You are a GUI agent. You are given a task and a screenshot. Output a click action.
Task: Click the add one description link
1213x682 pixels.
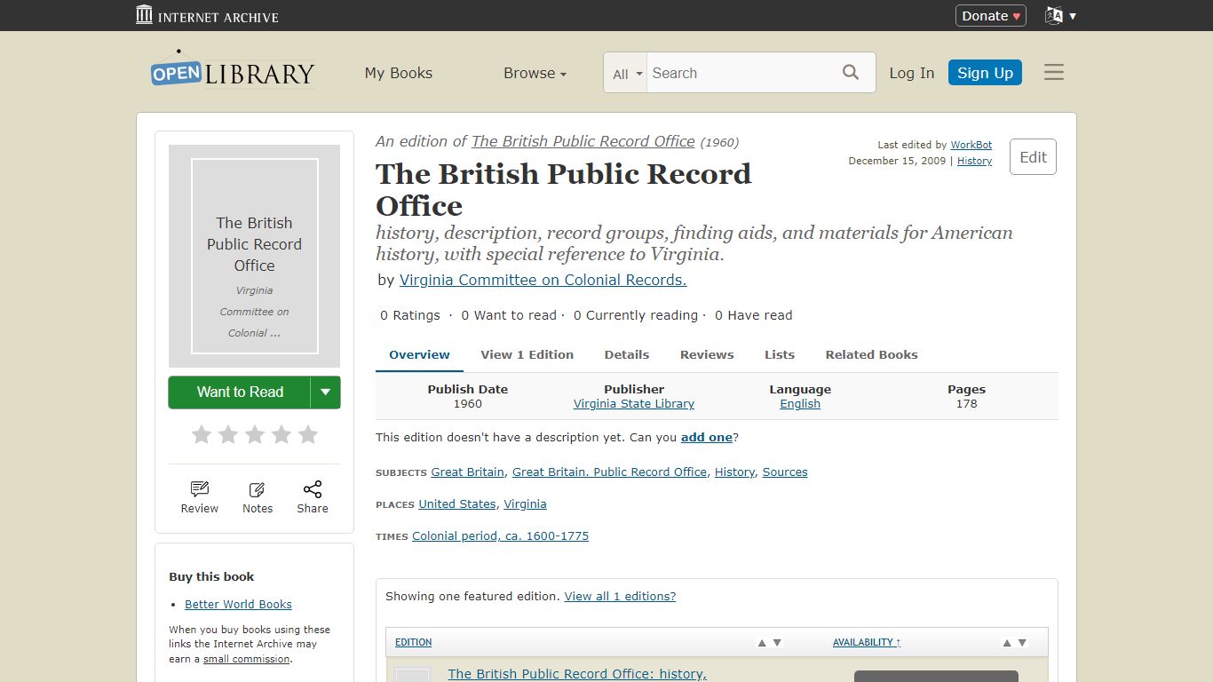(x=707, y=438)
